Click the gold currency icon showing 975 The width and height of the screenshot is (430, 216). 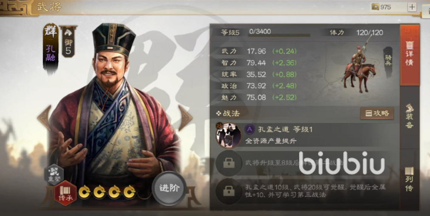coord(376,7)
